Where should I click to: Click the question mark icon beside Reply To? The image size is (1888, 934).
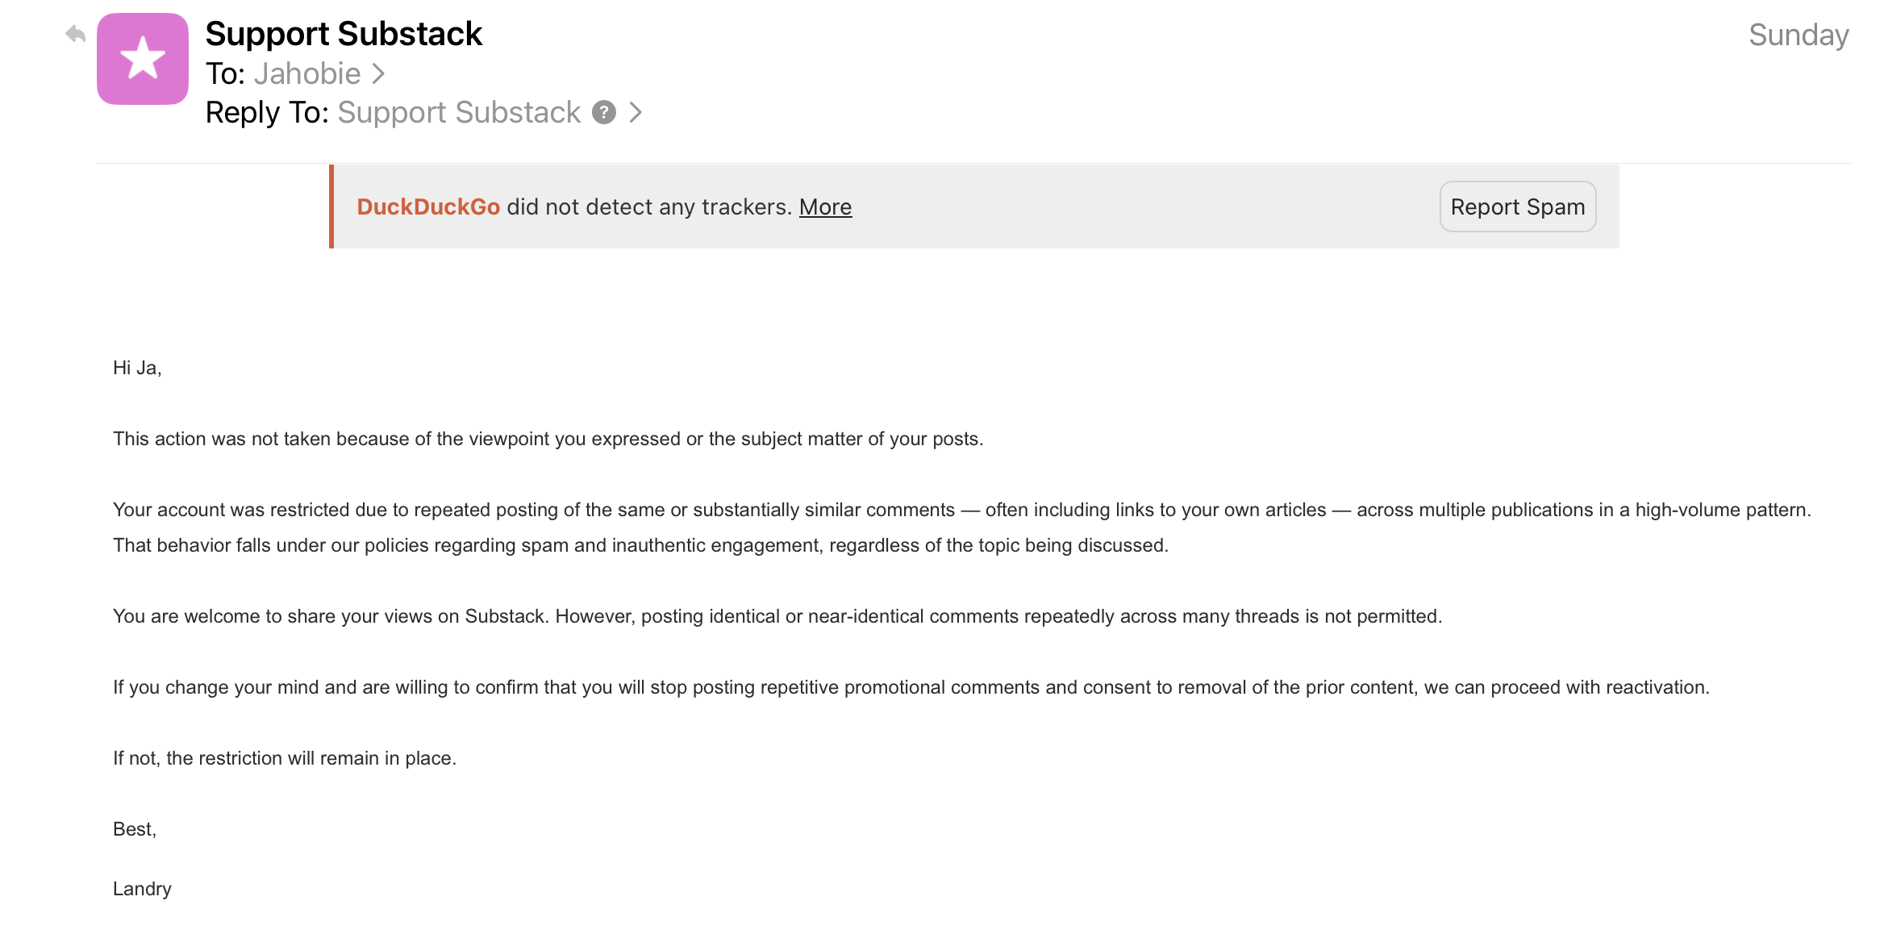604,112
